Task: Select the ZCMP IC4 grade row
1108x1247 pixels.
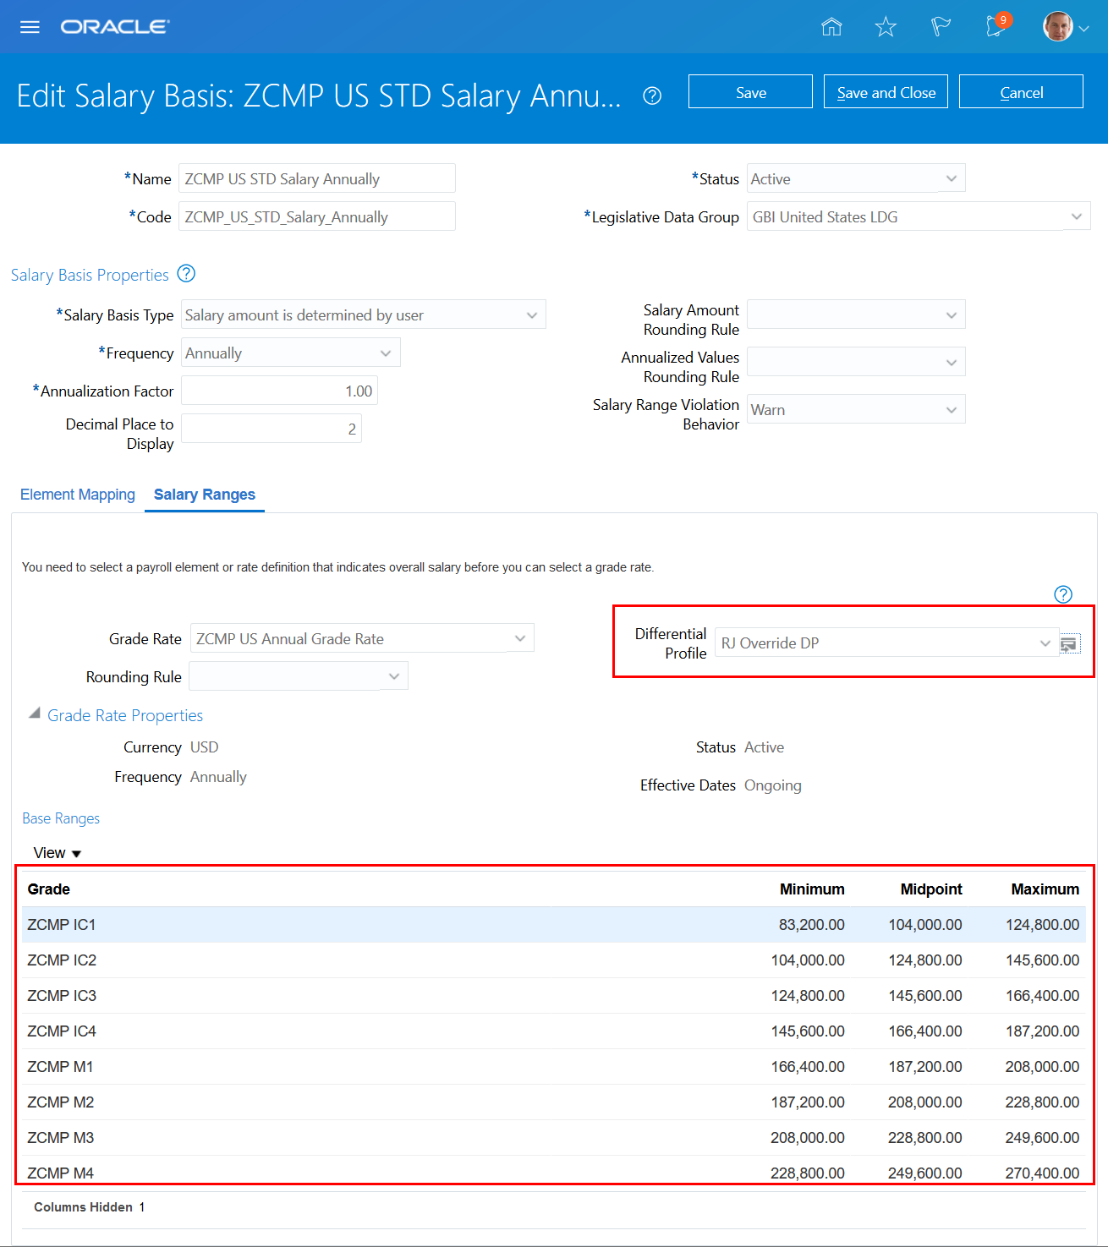Action: [x=554, y=1031]
